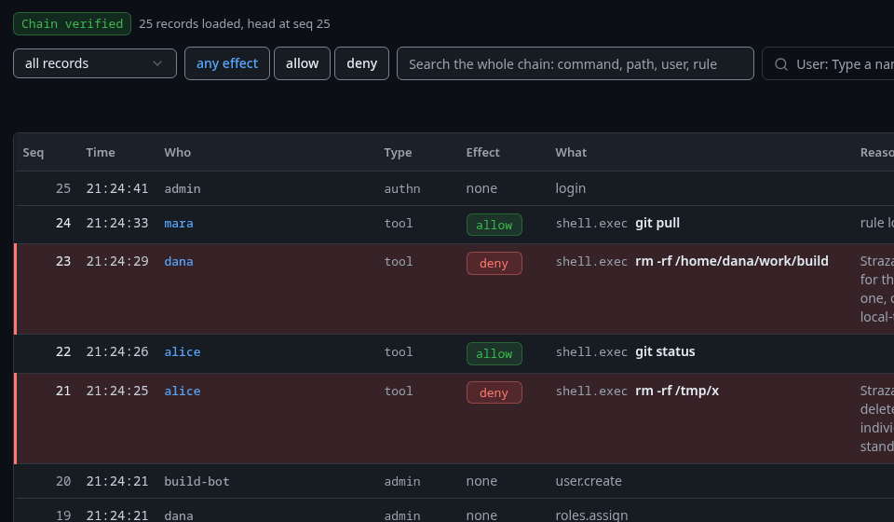The image size is (894, 522).
Task: Select the any effect filter
Action: [227, 63]
